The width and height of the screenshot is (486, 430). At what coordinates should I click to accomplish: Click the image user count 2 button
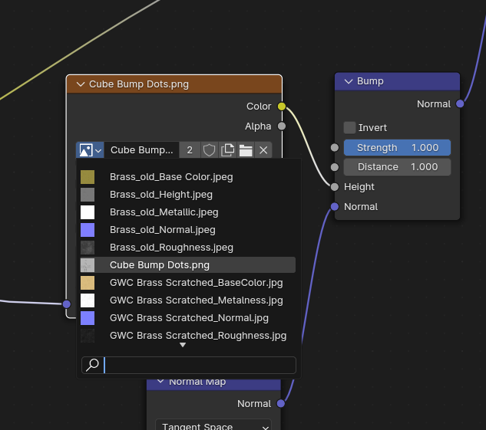point(190,150)
